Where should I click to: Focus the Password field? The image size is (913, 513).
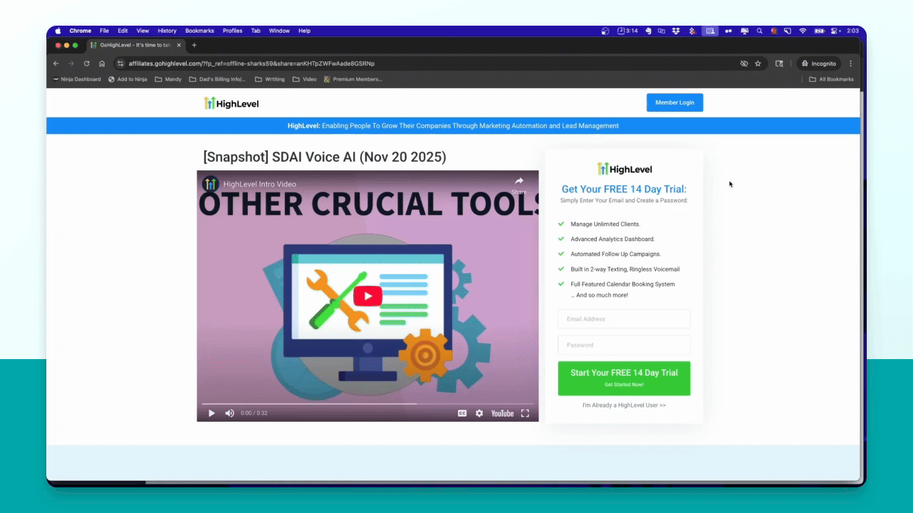(x=624, y=345)
